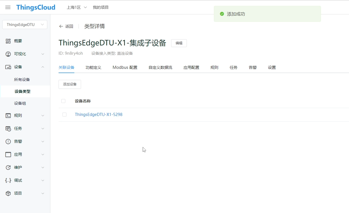
Task: Click the ThingsCloud logo
Action: click(36, 7)
